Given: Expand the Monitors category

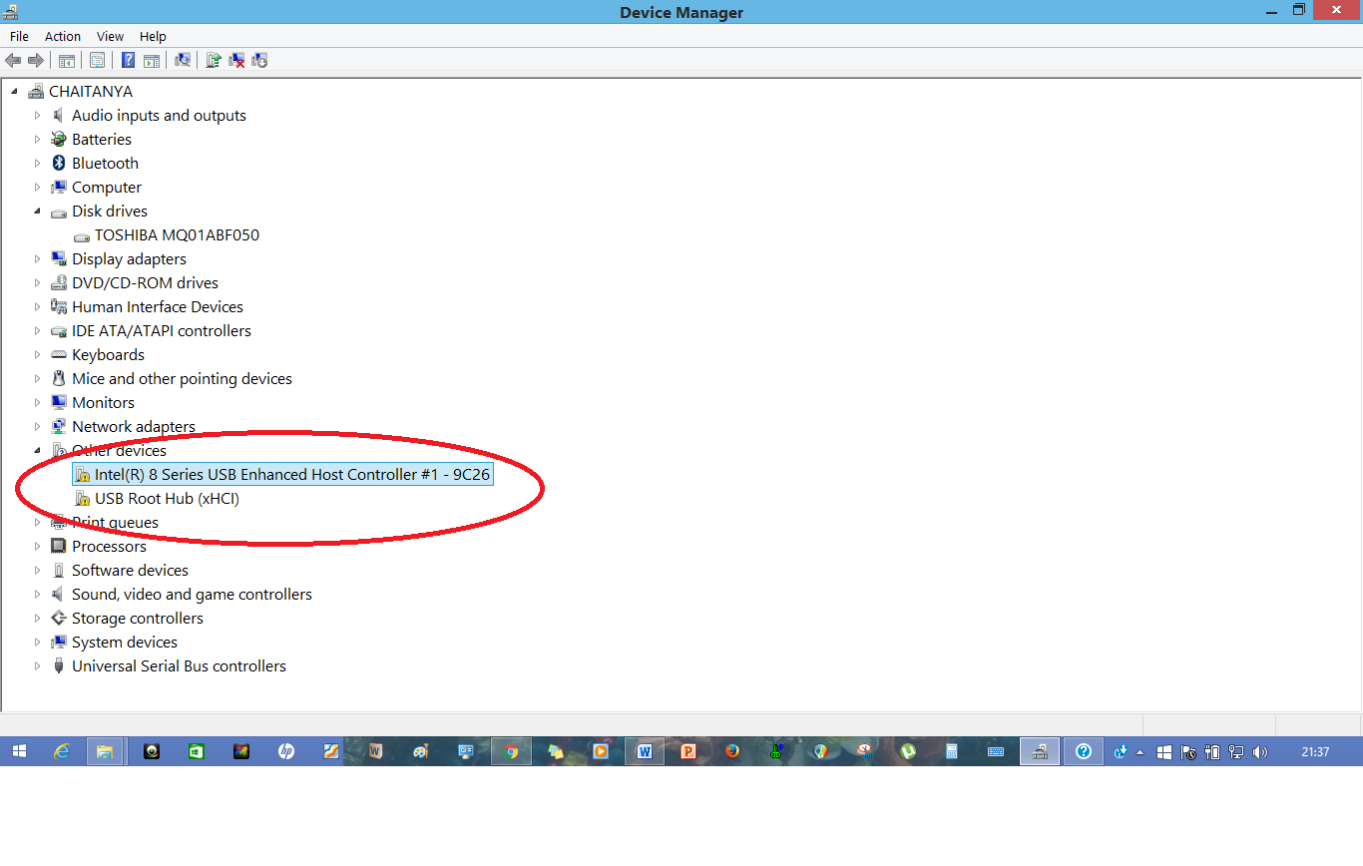Looking at the screenshot, I should (38, 403).
